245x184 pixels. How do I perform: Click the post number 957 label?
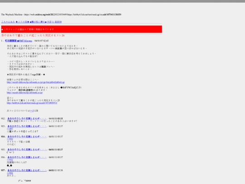coord(3,170)
